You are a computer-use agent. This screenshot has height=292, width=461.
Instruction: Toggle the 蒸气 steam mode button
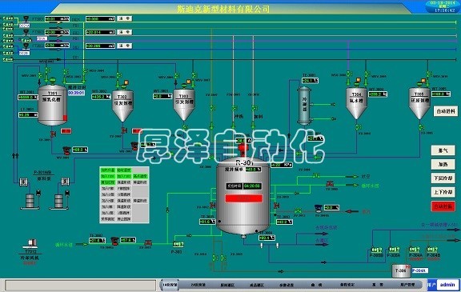pyautogui.click(x=443, y=150)
